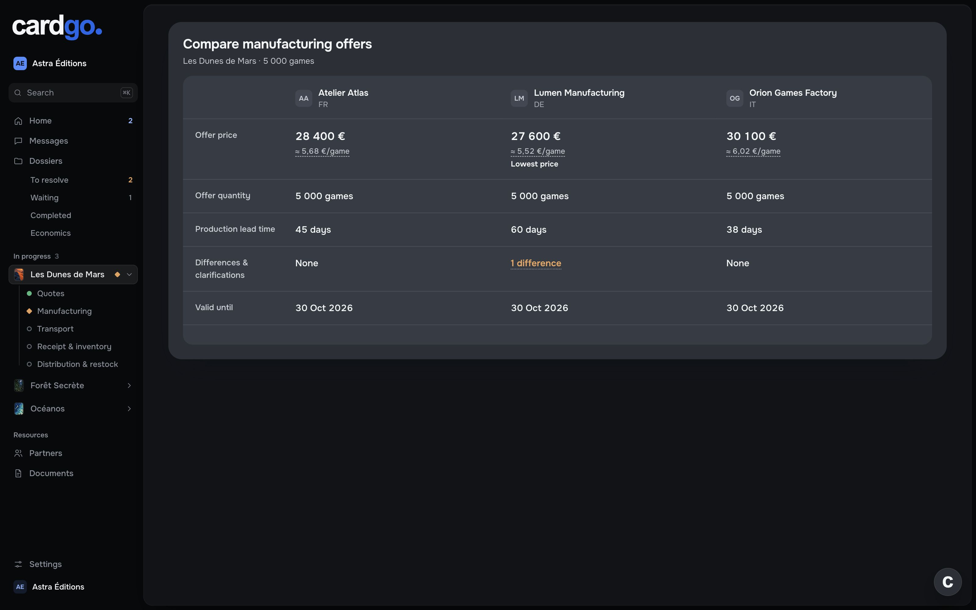Open the Astra Éditions account at bottom
The width and height of the screenshot is (976, 610).
tap(73, 587)
